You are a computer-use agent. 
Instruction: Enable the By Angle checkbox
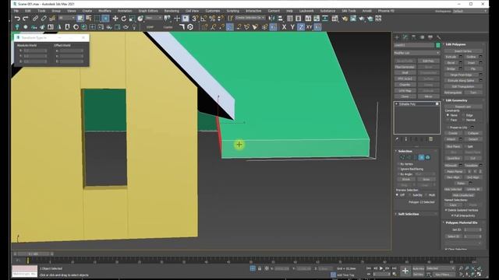(x=398, y=174)
